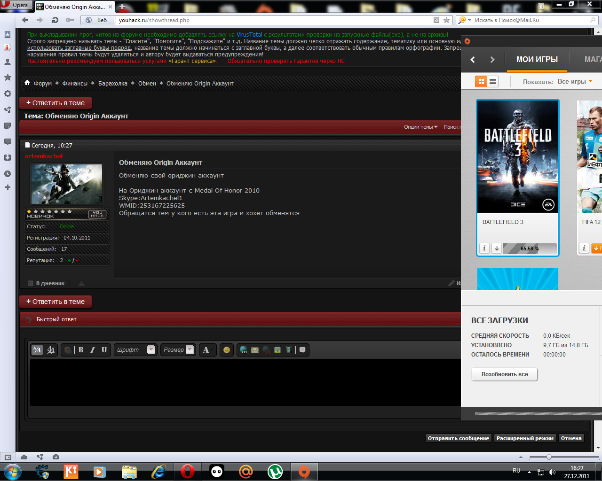Open Opera password wand key icon
The height and width of the screenshot is (481, 602).
pos(70,20)
